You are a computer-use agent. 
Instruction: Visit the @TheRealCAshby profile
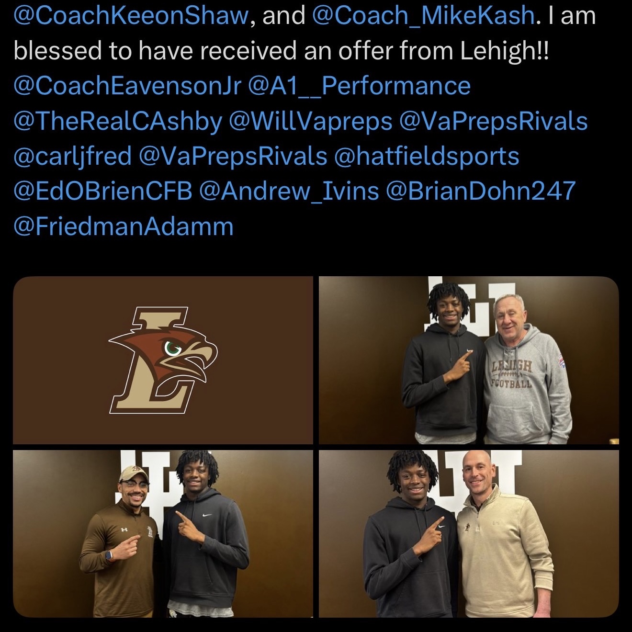[118, 121]
